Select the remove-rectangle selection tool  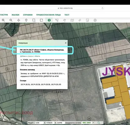pos(42,20)
